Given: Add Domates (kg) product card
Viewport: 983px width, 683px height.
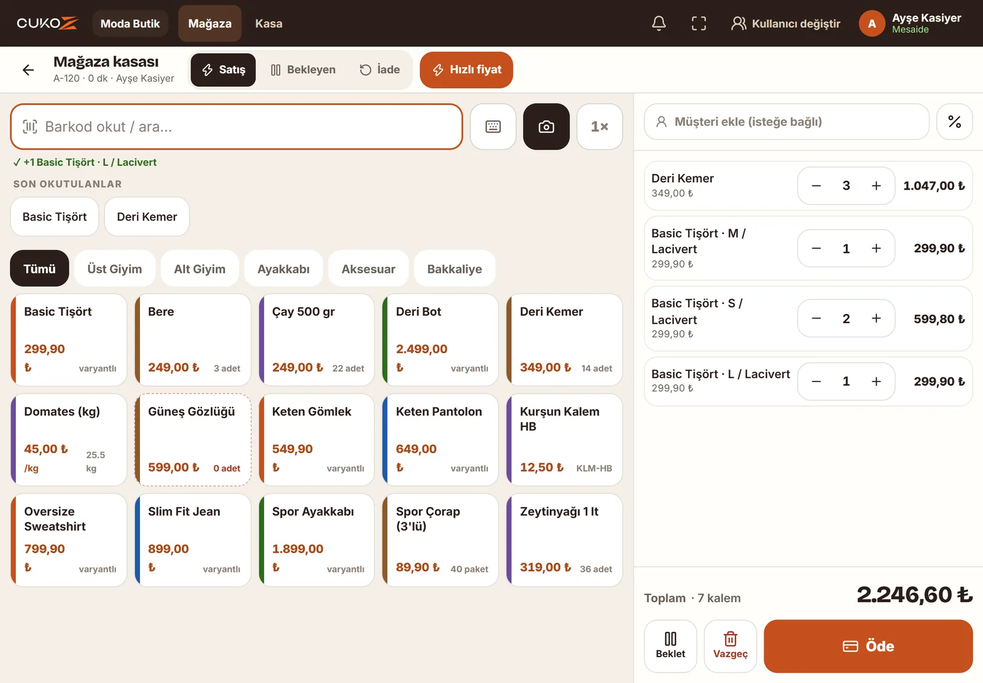Looking at the screenshot, I should (x=69, y=440).
